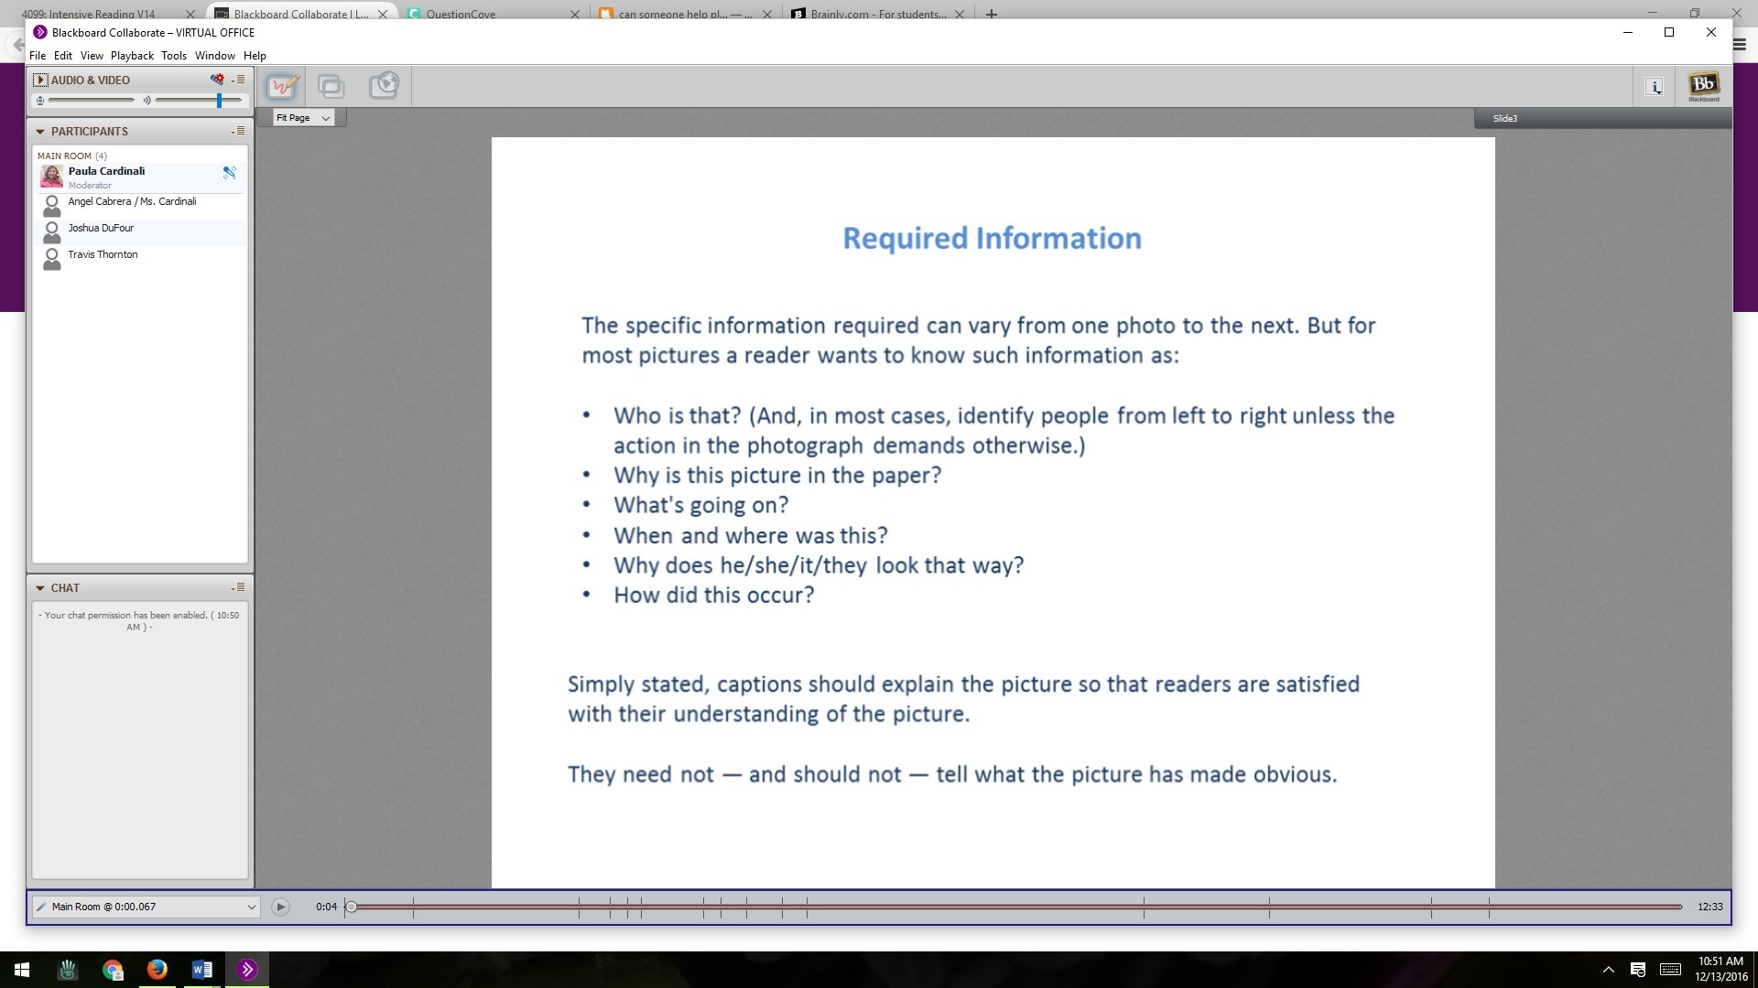Open Word from the taskbar
Image resolution: width=1758 pixels, height=988 pixels.
point(202,970)
